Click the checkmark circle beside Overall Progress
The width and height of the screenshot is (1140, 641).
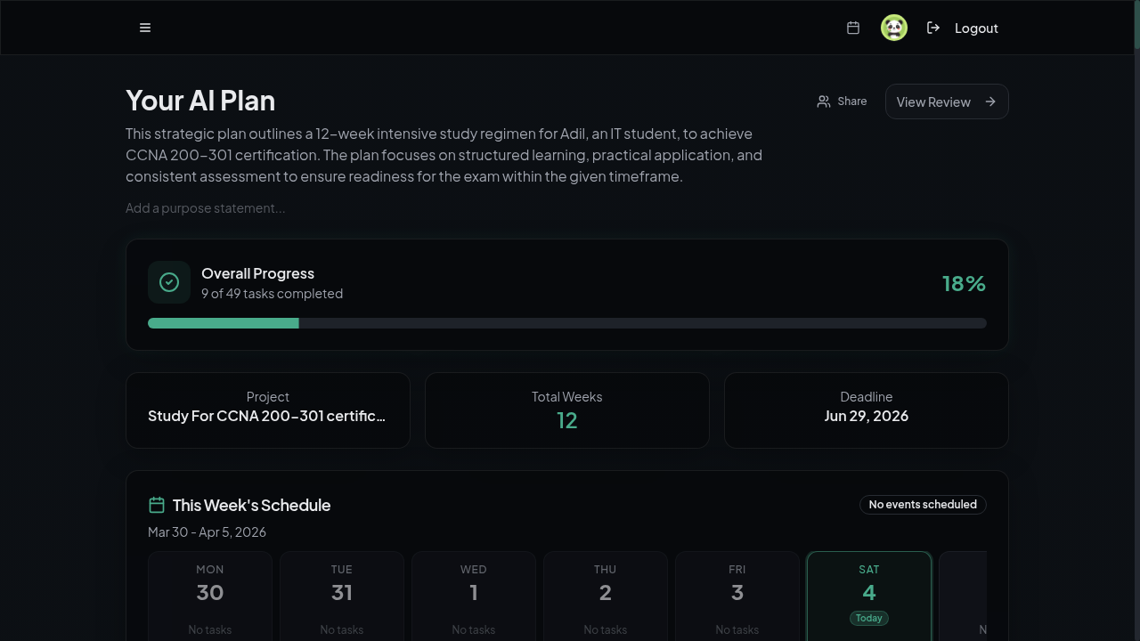[169, 282]
